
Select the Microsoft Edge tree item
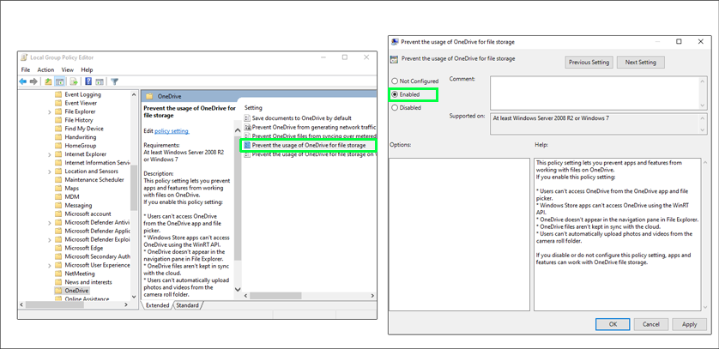pyautogui.click(x=84, y=248)
